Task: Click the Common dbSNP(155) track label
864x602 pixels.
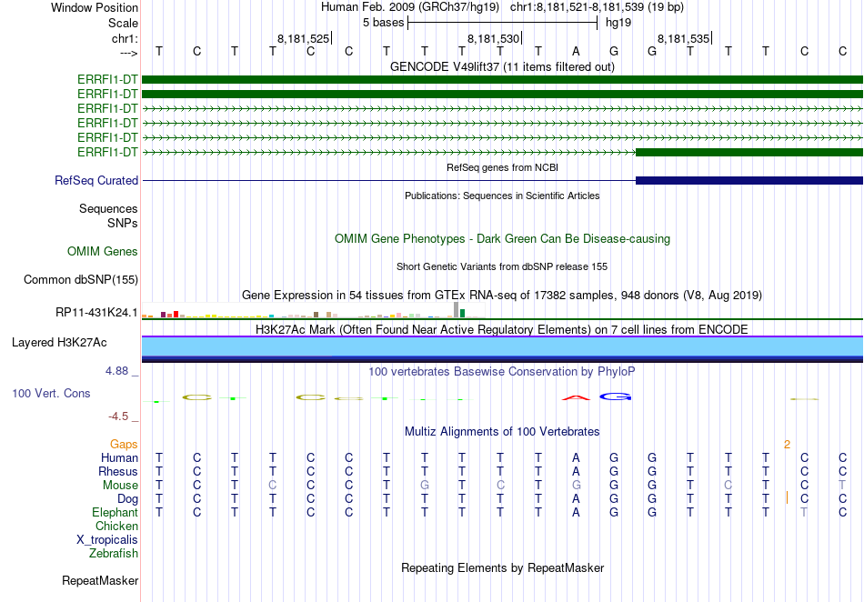Action: click(81, 279)
